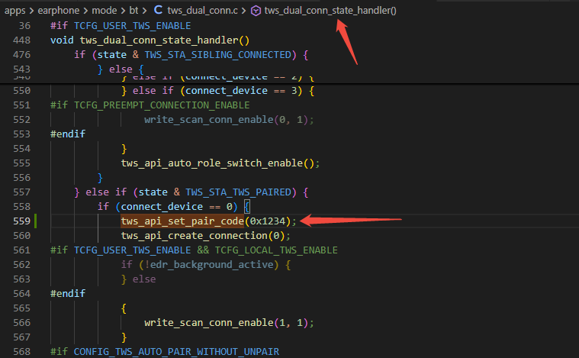Open the 'earphone' breadcrumb segment

coord(58,11)
